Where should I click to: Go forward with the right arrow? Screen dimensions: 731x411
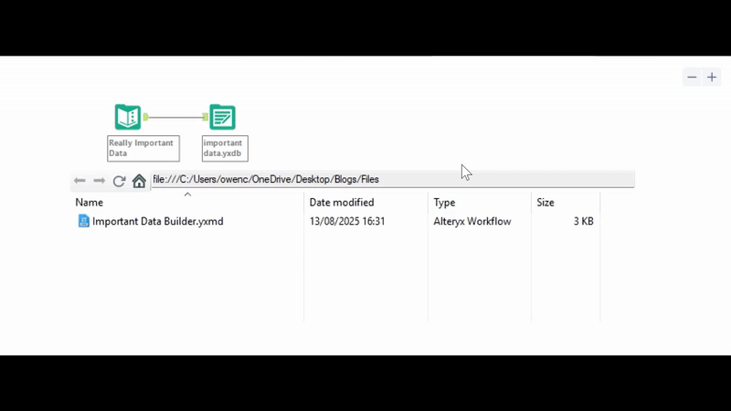coord(99,180)
